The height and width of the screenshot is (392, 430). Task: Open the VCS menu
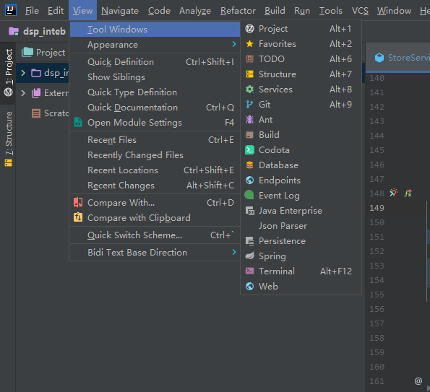coord(360,11)
